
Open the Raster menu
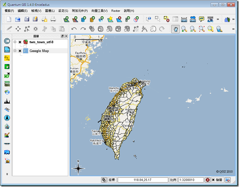(x=116, y=10)
